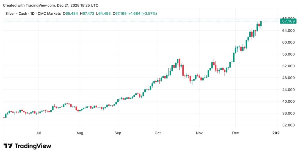This screenshot has height=155, width=301.
Task: Click the green 67.169 current price label
Action: [288, 21]
